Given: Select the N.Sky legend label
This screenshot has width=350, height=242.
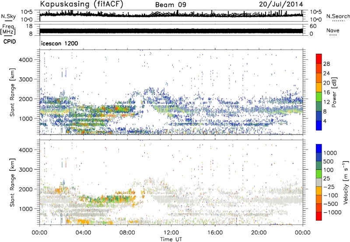Looking at the screenshot, I should click(8, 16).
